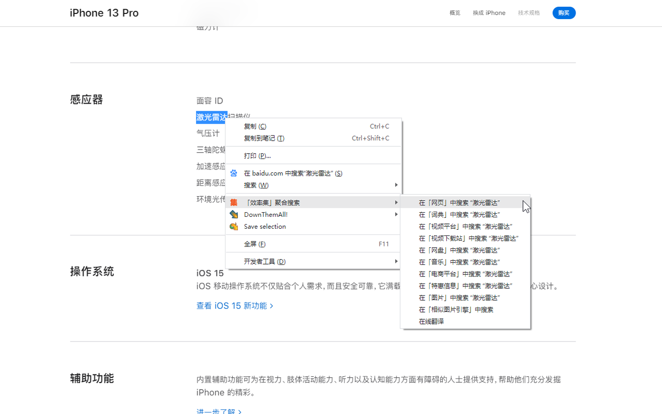Expand arrow beside 开发者工具 (D)
The height and width of the screenshot is (414, 662).
(x=396, y=262)
